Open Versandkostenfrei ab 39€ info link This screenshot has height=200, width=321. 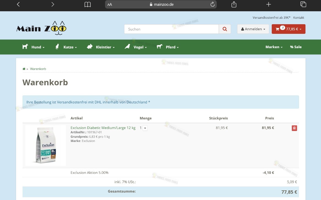coord(271,18)
